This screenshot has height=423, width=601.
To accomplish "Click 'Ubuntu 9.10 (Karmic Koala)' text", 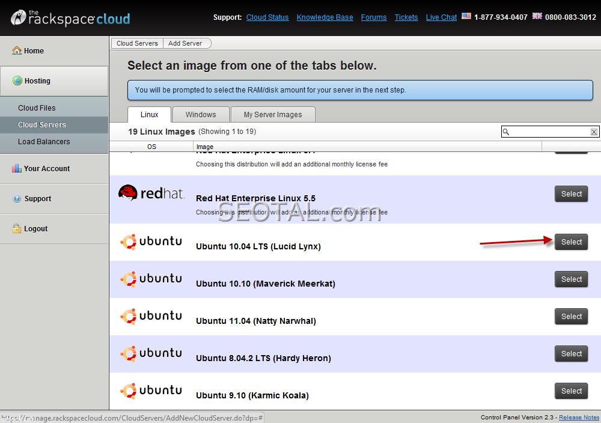I will tap(252, 395).
